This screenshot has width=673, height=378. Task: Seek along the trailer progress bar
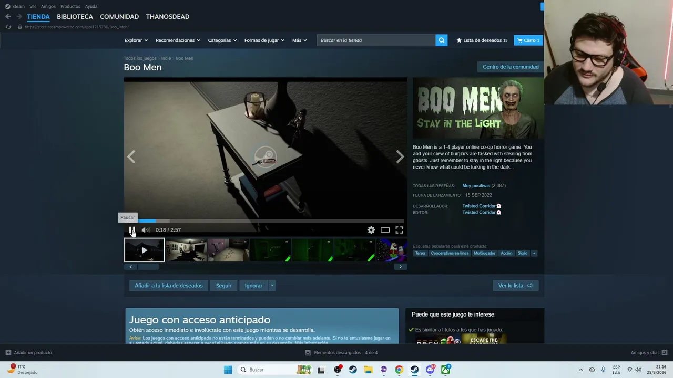(266, 220)
